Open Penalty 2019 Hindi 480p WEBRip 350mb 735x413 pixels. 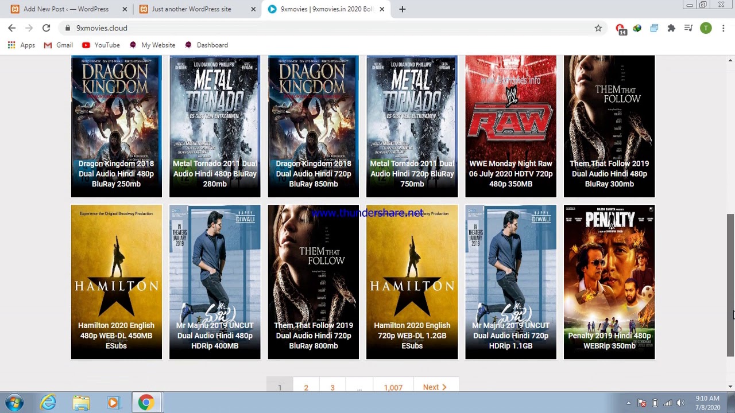pyautogui.click(x=609, y=282)
